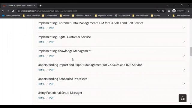Image resolution: width=192 pixels, height=108 pixels.
Task: Click the blocked tracking eye icon
Action: point(158,11)
